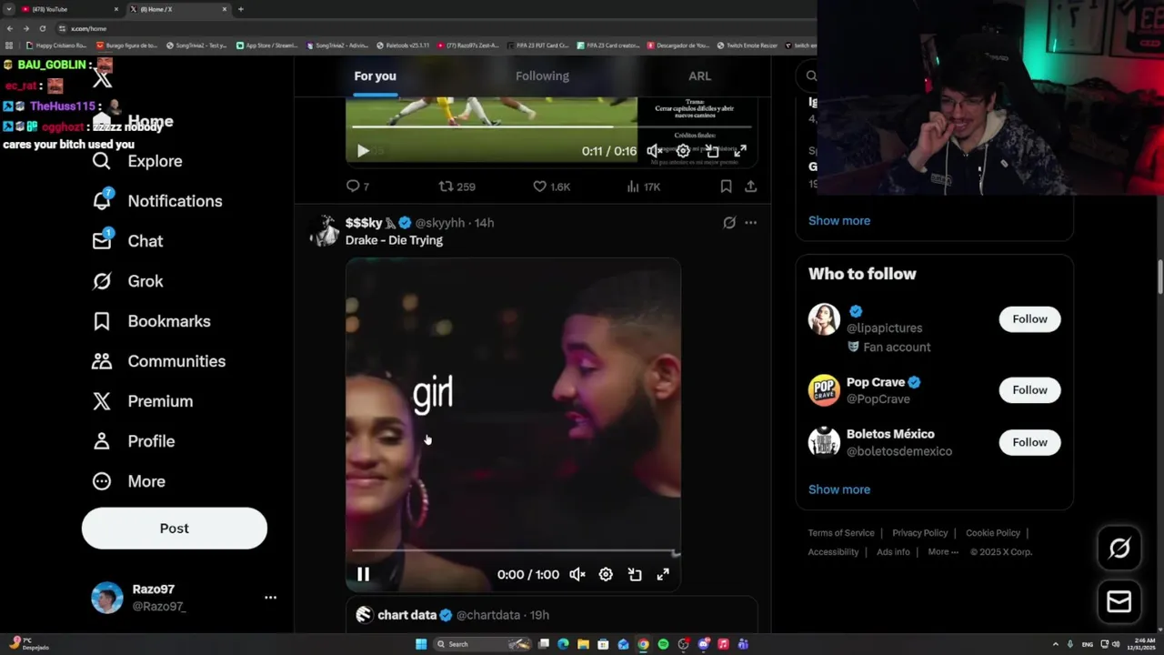The height and width of the screenshot is (655, 1164).
Task: Open settings gear on Drake video
Action: 606,574
